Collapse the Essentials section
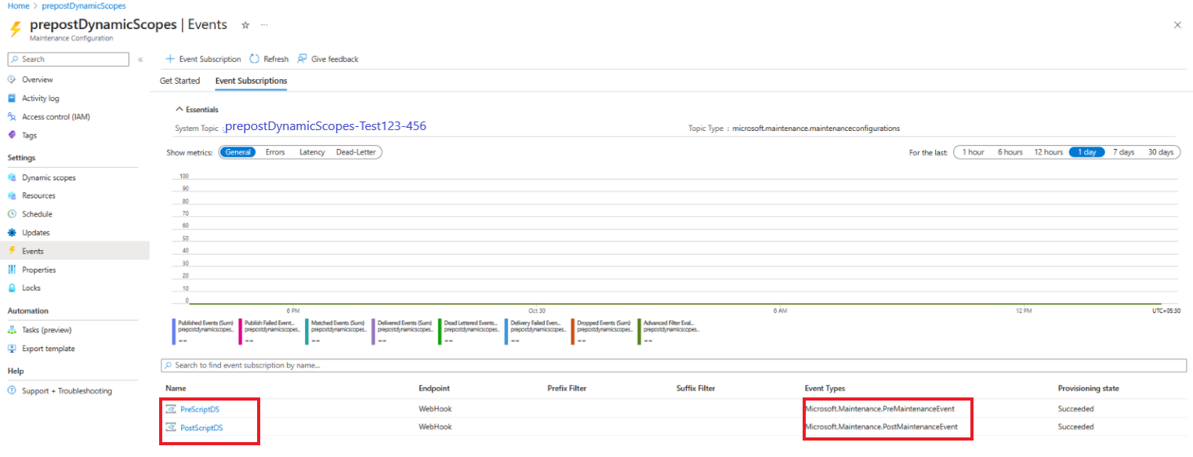The width and height of the screenshot is (1193, 457). (x=197, y=110)
